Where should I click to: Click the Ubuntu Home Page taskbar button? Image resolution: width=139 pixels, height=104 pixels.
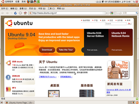19,103
